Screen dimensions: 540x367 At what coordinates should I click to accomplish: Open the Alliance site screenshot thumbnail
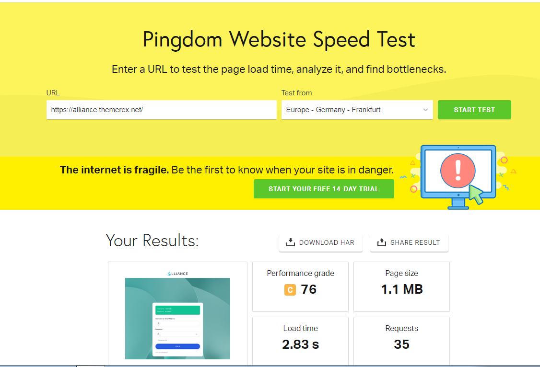[177, 319]
